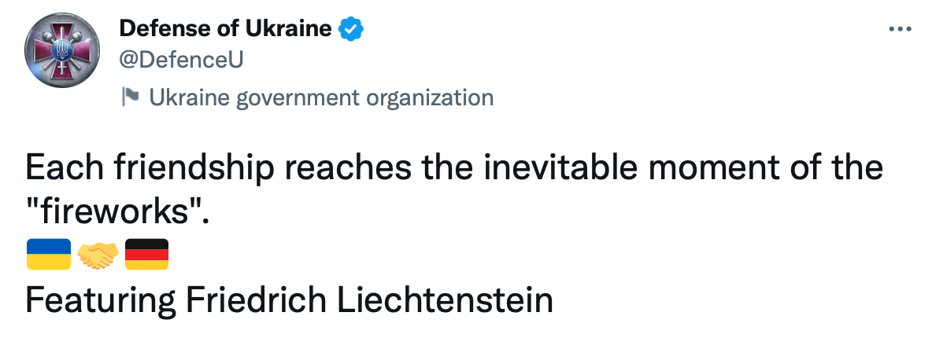Click the word "Each" starting the tweet
The width and height of the screenshot is (932, 338).
tap(63, 167)
